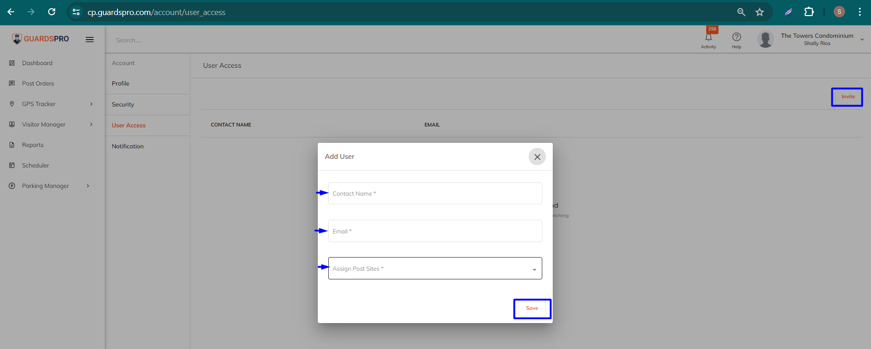The image size is (871, 349).
Task: Open the account dropdown chevron
Action: (x=862, y=40)
